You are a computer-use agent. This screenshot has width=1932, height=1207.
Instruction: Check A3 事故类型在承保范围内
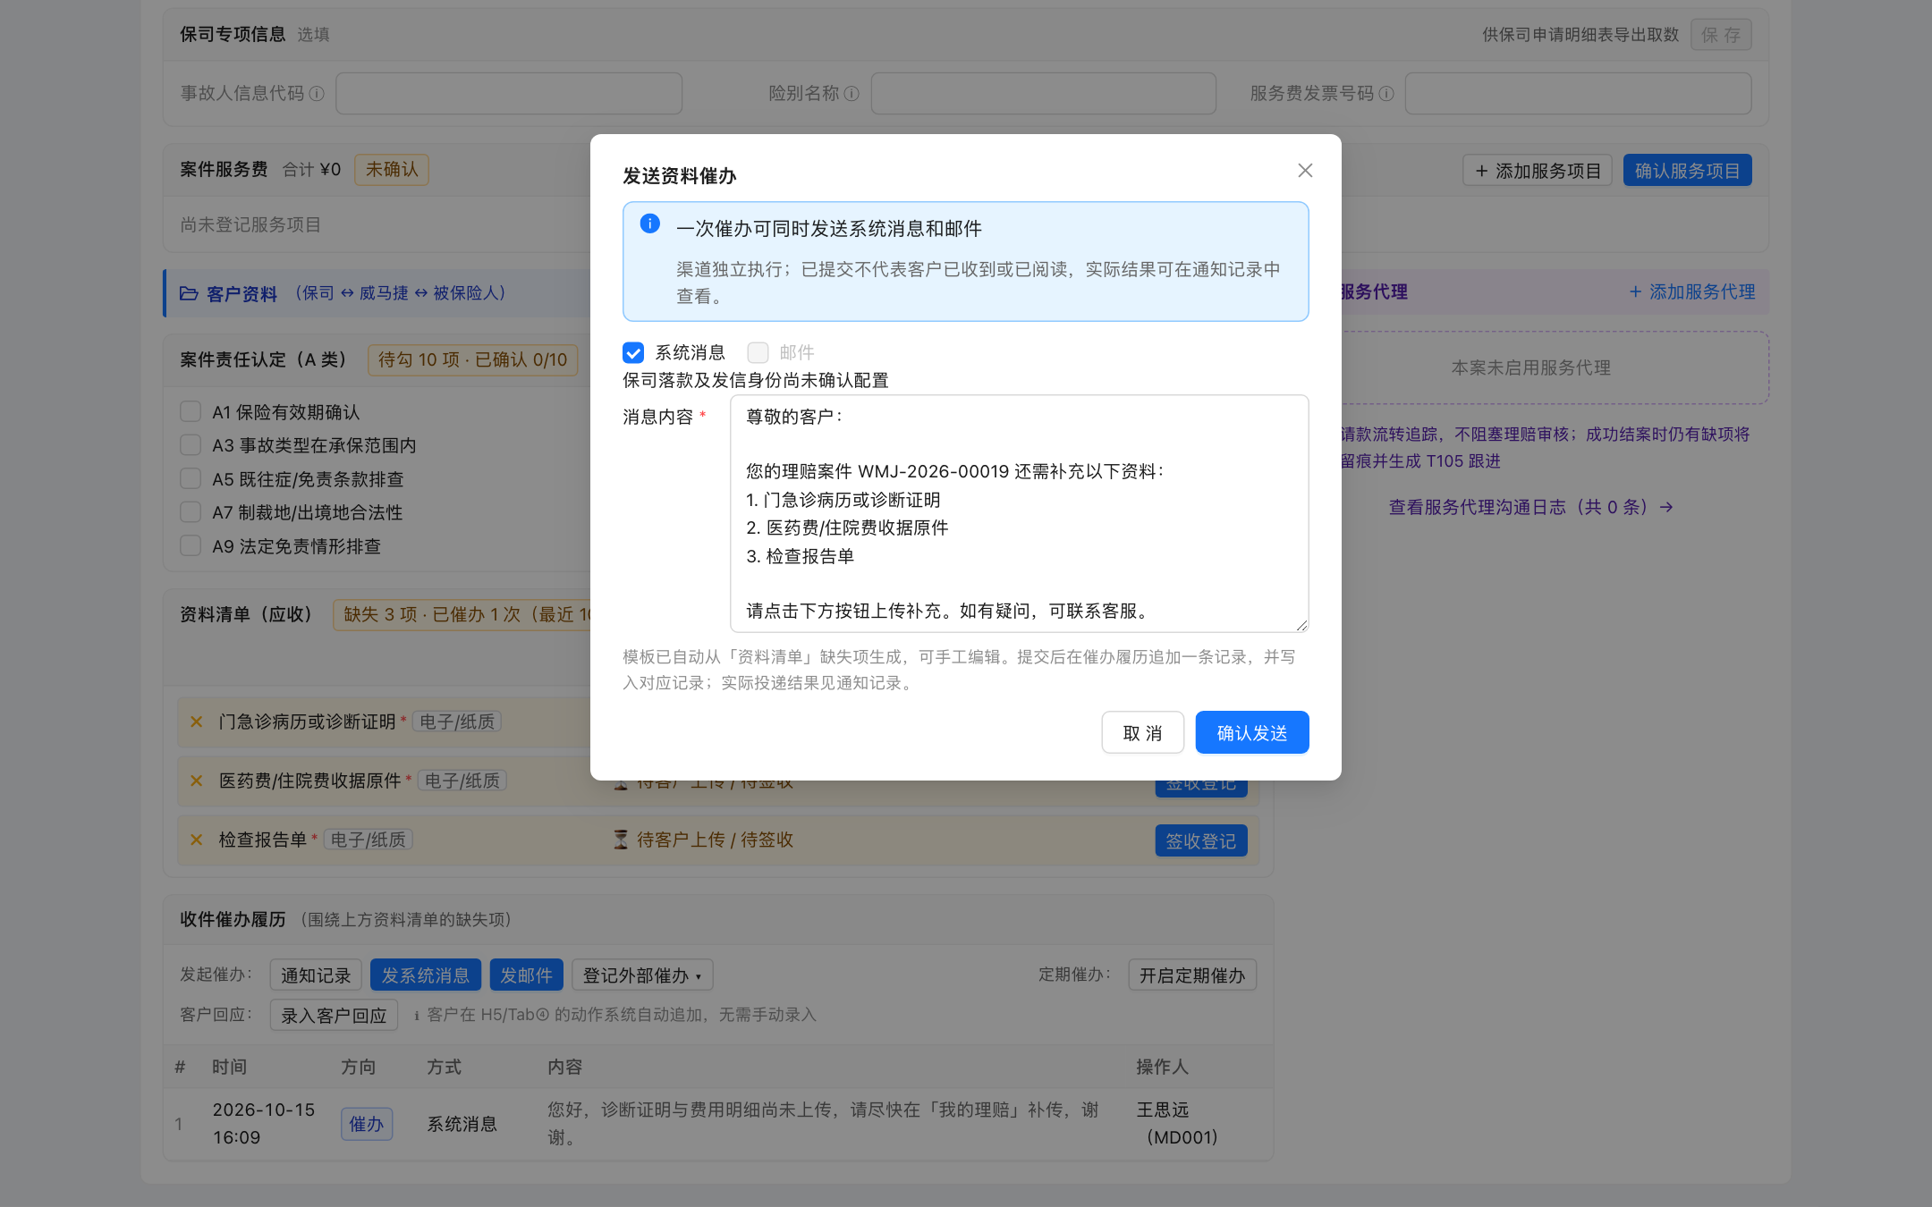pyautogui.click(x=191, y=444)
